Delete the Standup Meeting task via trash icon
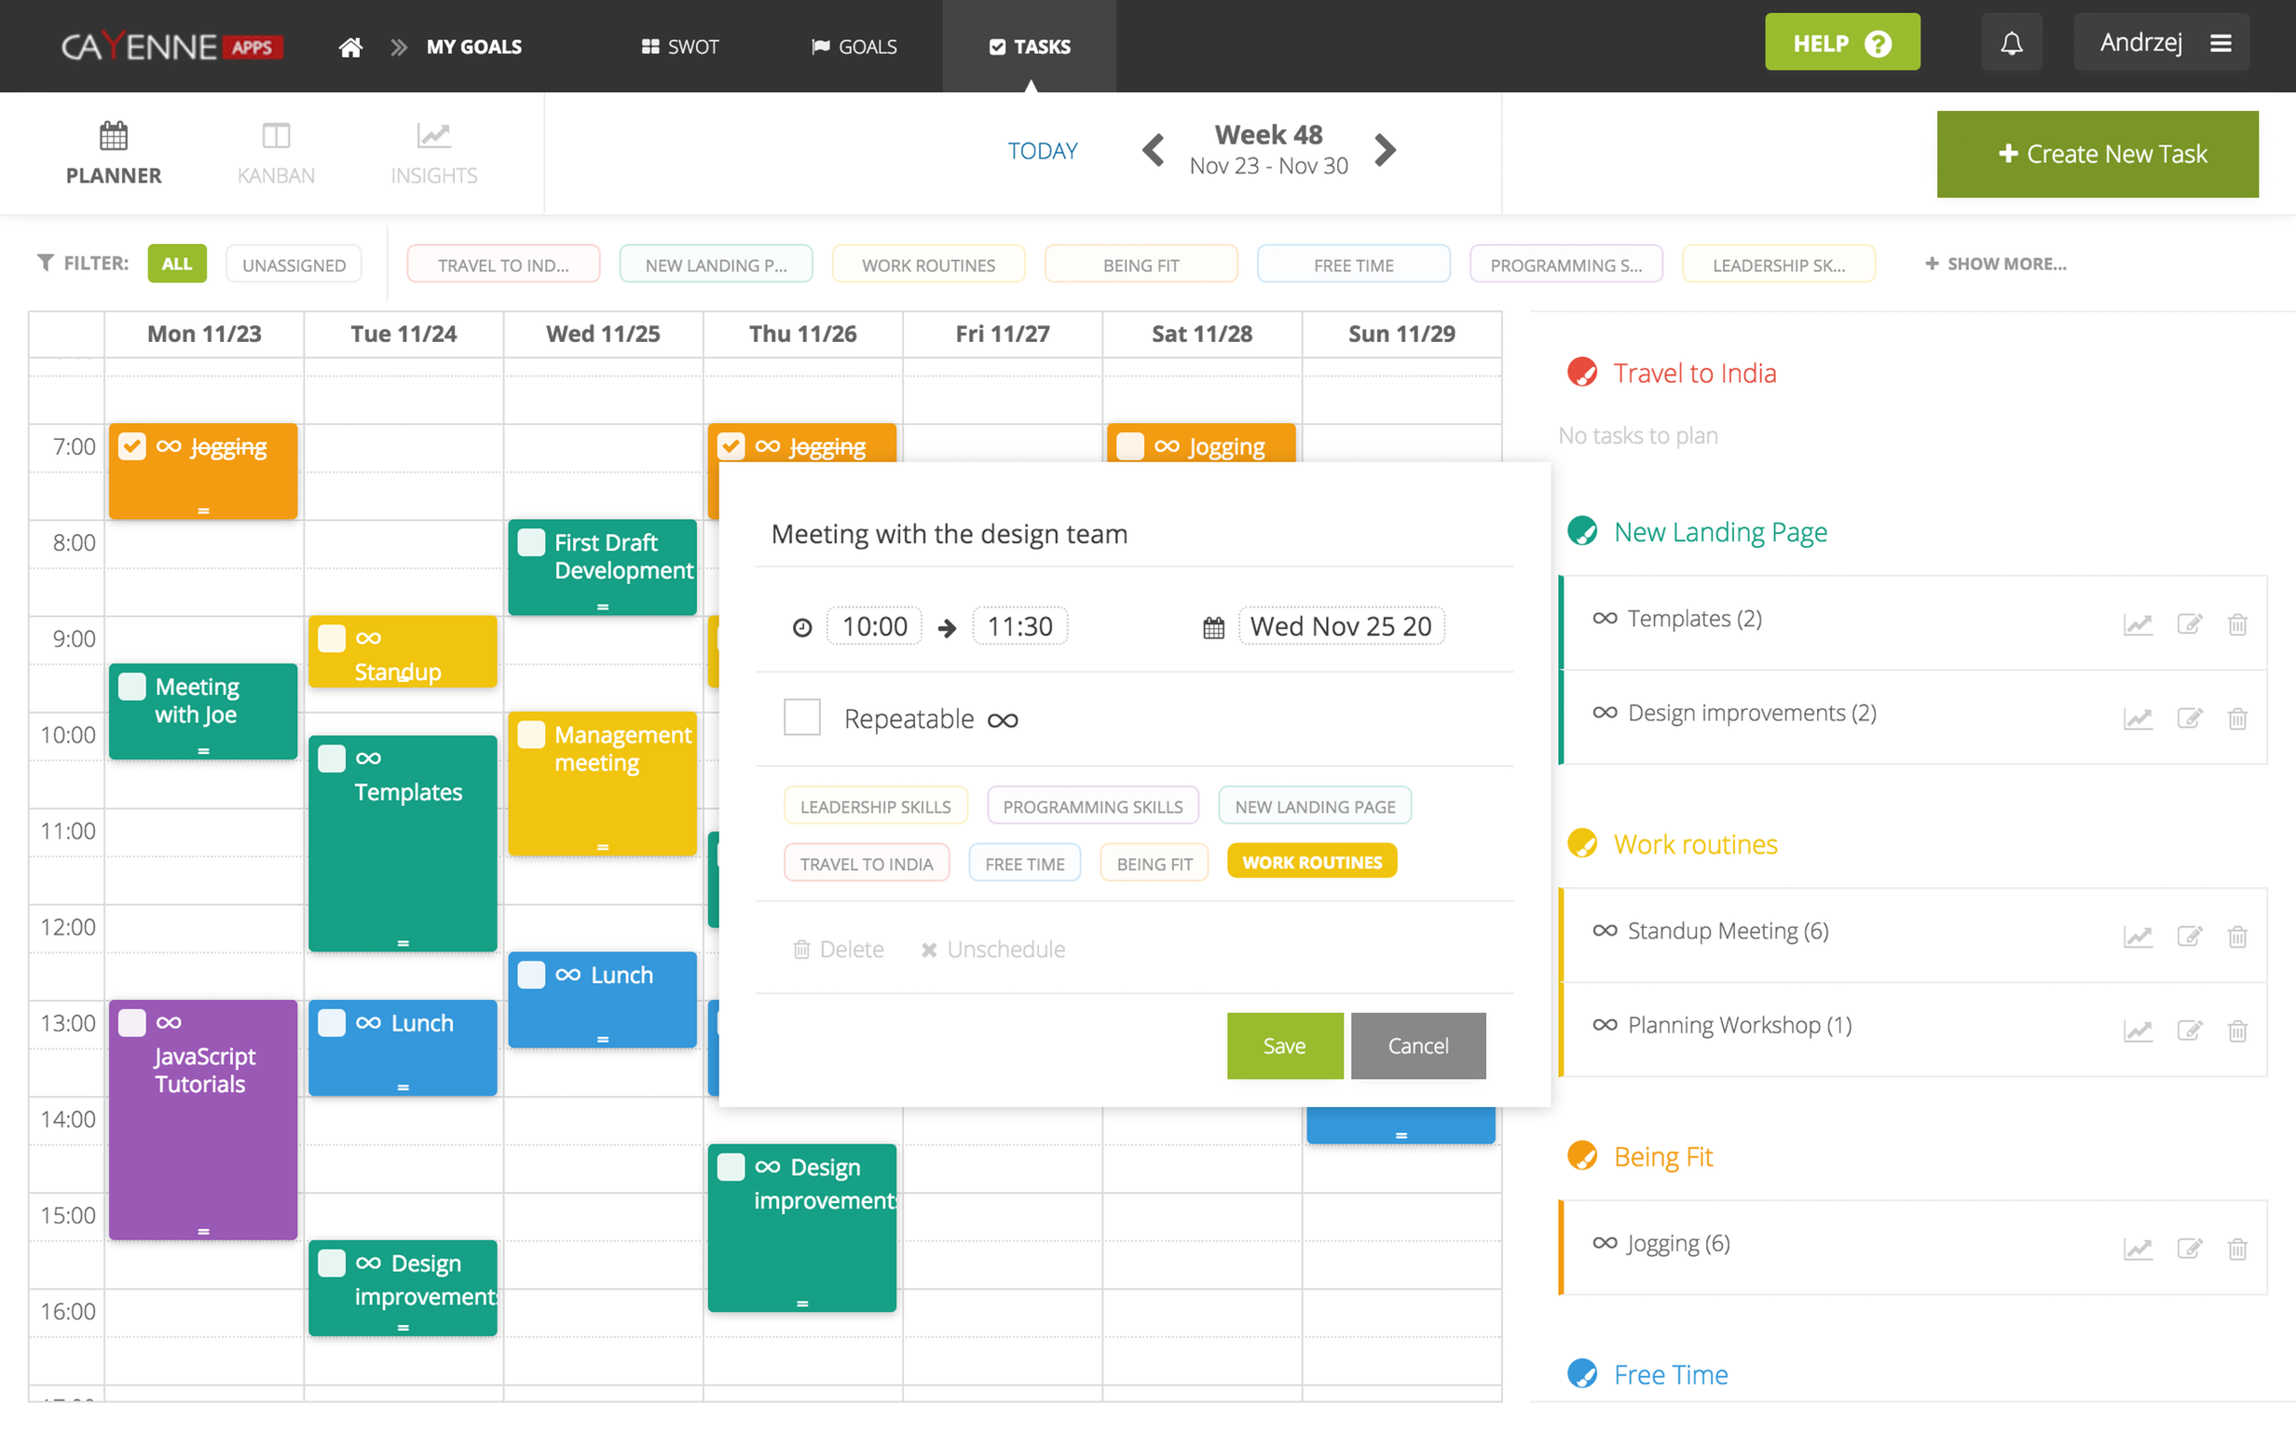2296x1435 pixels. point(2237,936)
